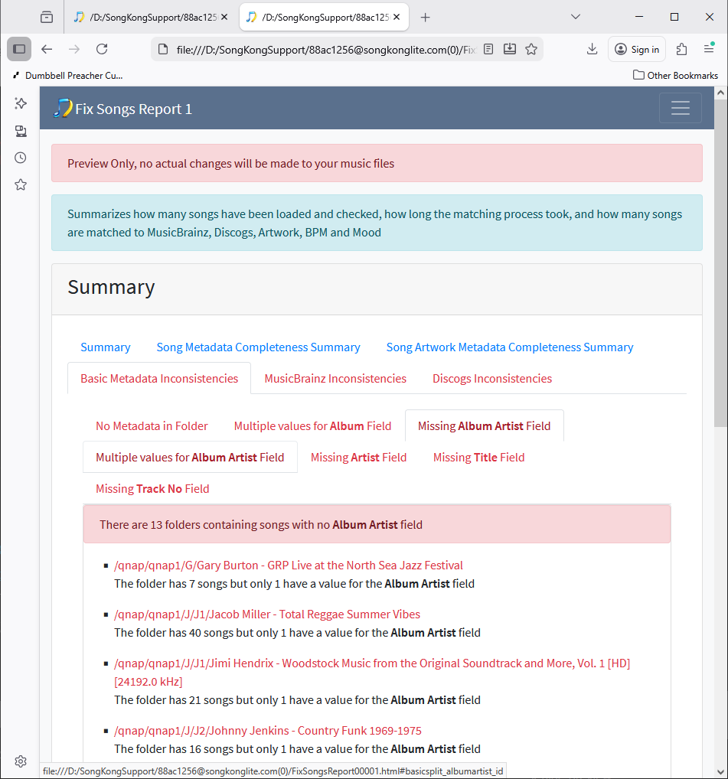Open Johnny Jenkins Country Funk folder link

pos(267,731)
